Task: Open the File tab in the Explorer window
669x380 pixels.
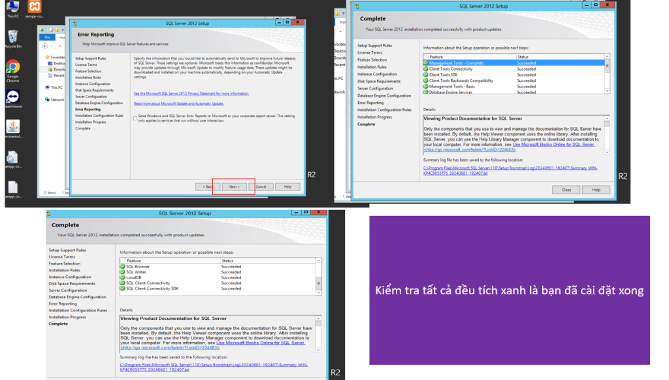Action: [x=47, y=37]
